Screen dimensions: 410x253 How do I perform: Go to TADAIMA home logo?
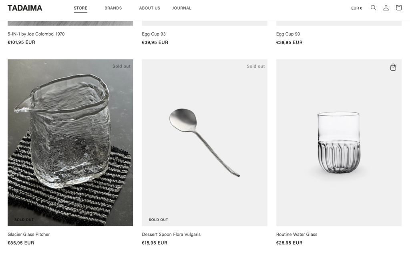coord(25,8)
